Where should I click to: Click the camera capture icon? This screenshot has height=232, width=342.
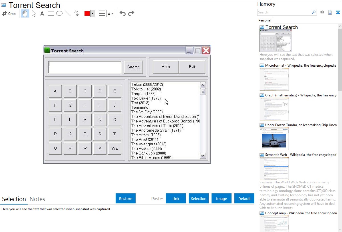click(322, 12)
